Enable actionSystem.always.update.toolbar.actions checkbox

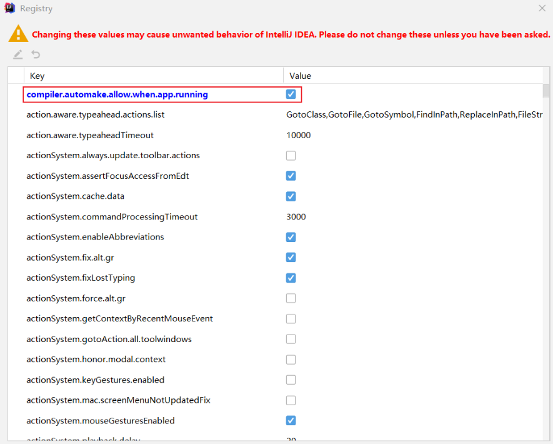291,155
